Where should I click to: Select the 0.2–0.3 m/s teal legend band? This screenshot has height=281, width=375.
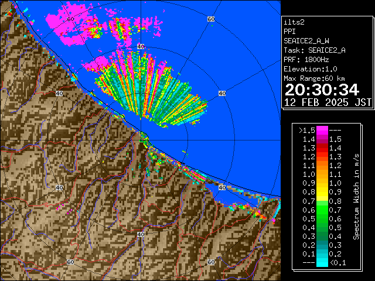tap(322, 245)
